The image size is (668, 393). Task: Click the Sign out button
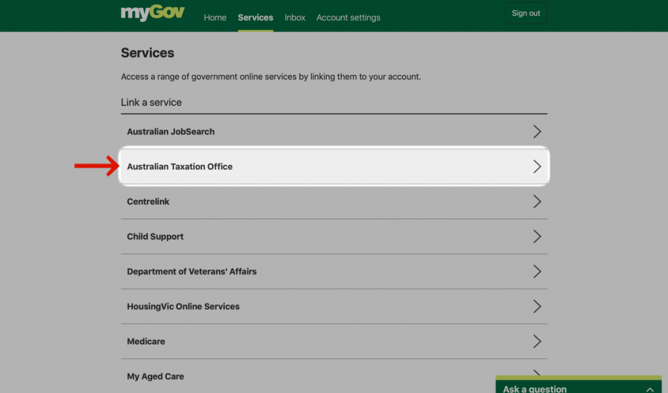(526, 14)
